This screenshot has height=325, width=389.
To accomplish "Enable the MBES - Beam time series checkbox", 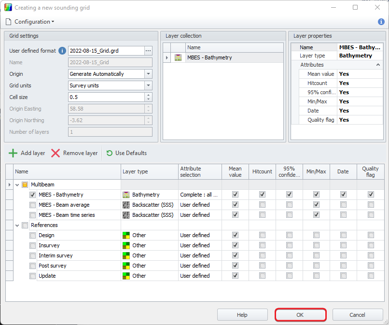I will point(32,215).
